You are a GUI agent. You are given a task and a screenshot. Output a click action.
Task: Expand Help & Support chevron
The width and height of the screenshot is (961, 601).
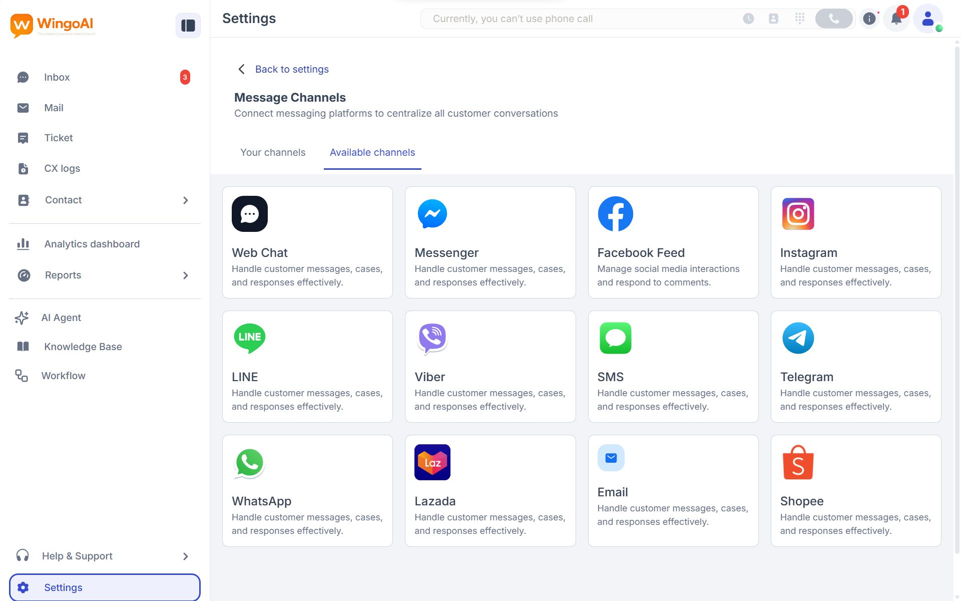(x=186, y=556)
